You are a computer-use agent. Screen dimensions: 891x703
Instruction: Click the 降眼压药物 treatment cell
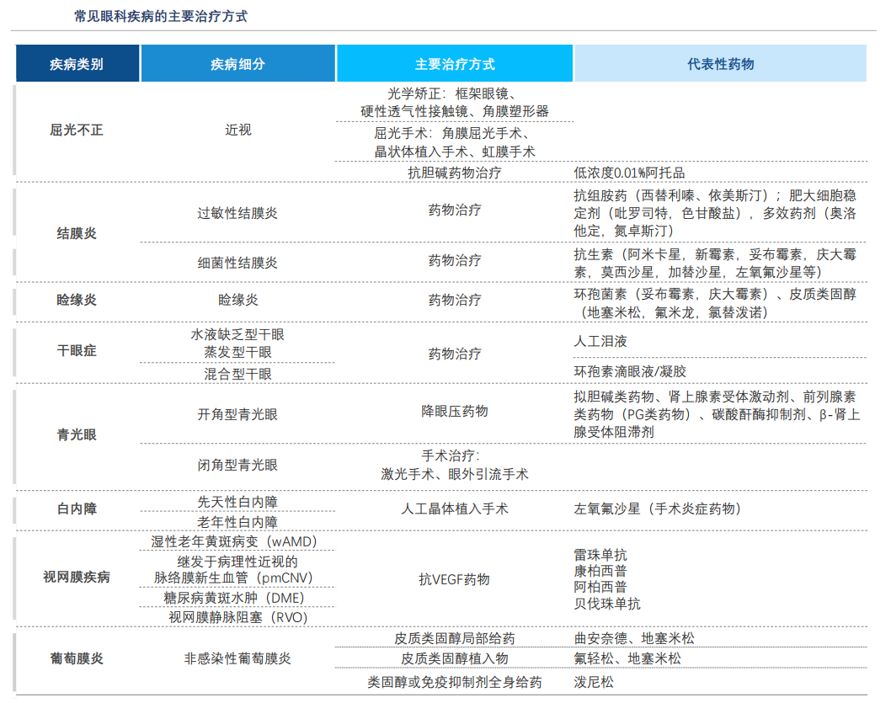click(455, 412)
